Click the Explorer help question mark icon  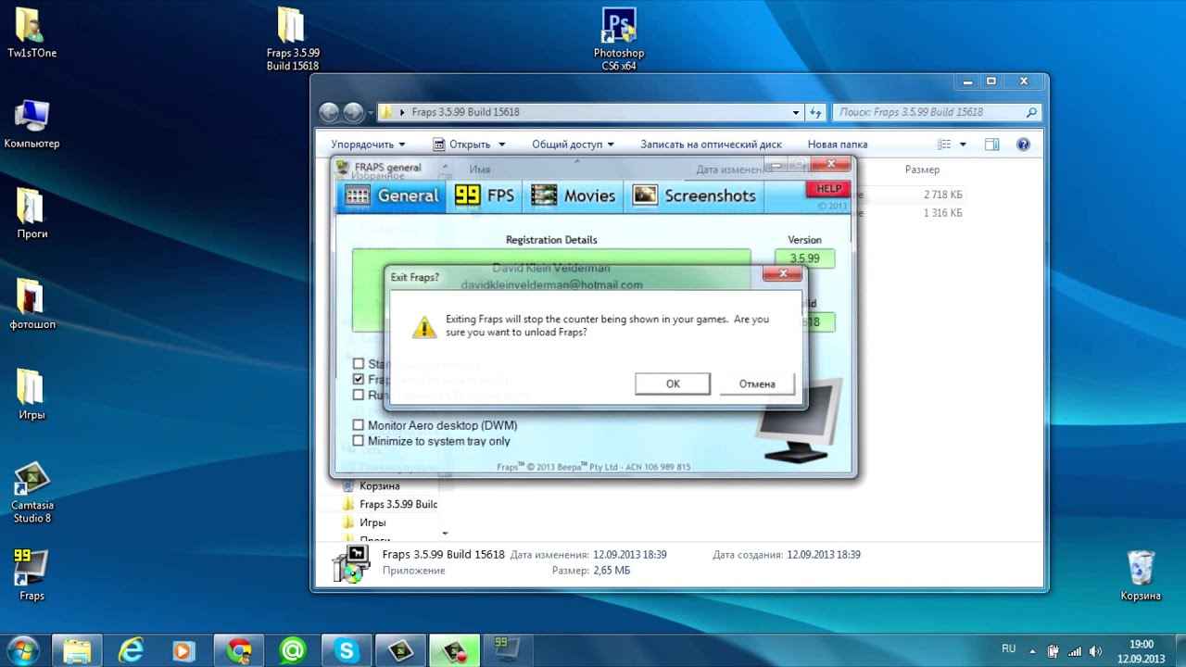click(x=1023, y=145)
